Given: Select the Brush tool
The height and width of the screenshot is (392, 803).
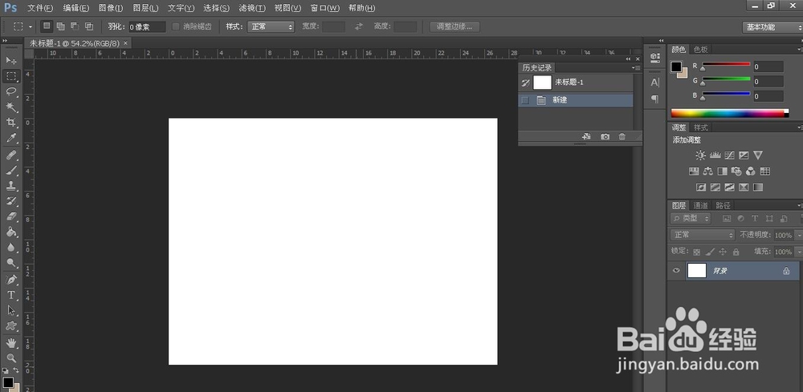Looking at the screenshot, I should pyautogui.click(x=10, y=170).
